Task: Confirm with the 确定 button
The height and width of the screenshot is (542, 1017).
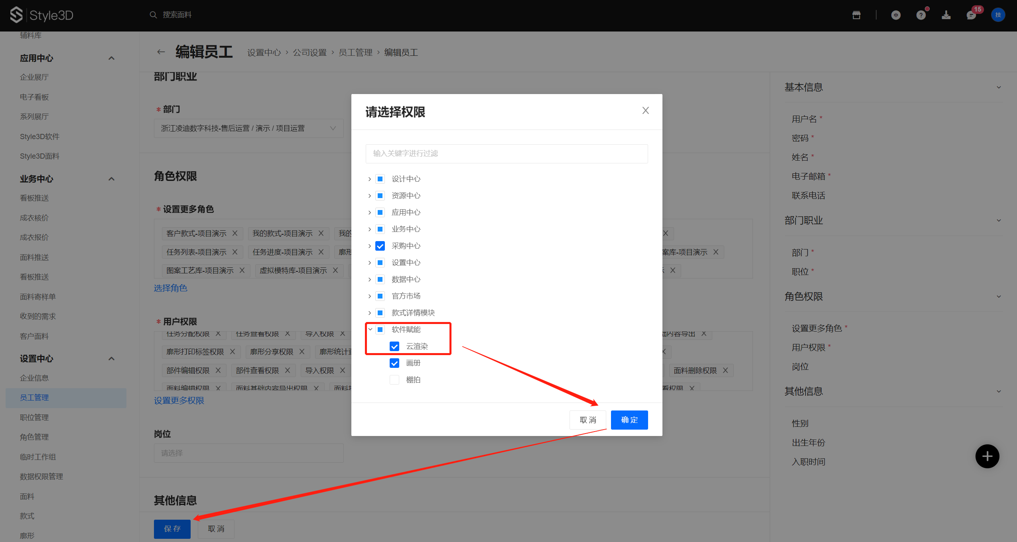Action: click(x=629, y=420)
